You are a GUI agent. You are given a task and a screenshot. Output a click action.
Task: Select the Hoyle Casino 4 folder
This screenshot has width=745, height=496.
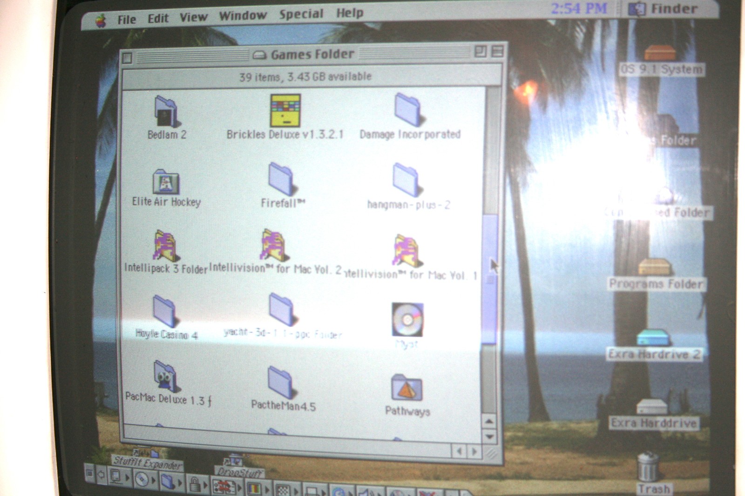pyautogui.click(x=164, y=311)
